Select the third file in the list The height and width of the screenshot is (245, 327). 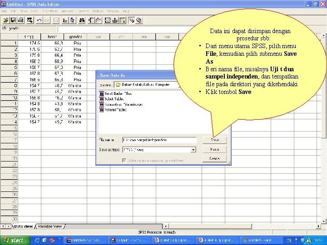(x=121, y=104)
